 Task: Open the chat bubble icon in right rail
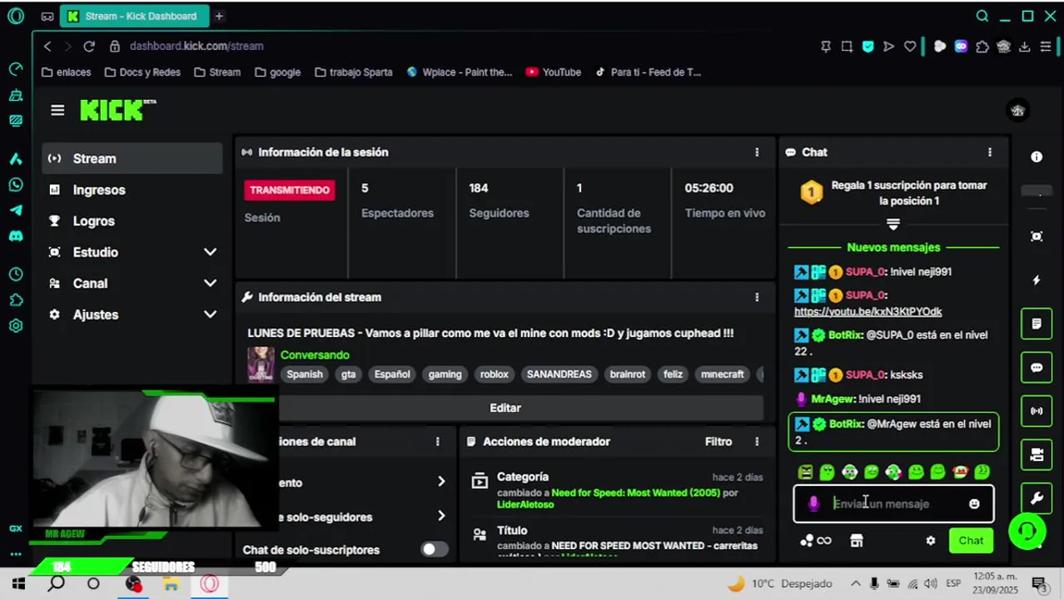pos(1037,368)
